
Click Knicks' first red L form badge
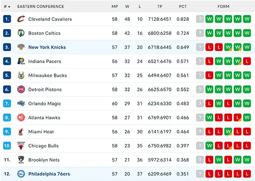pos(209,47)
